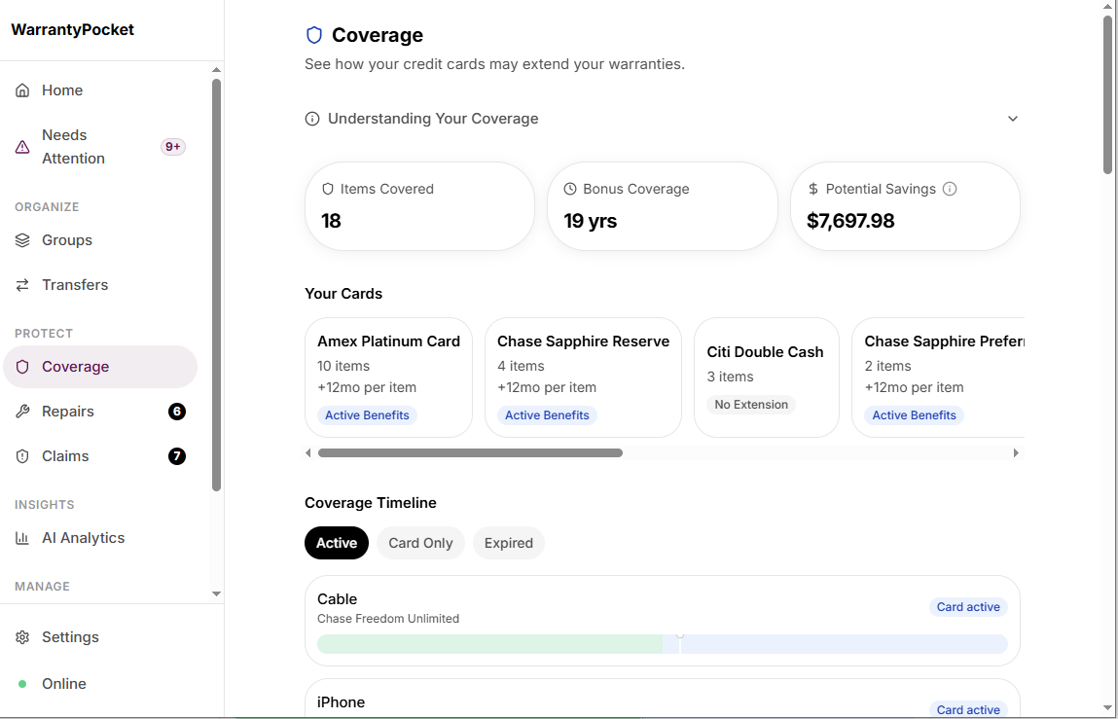Click the AI Analytics bar chart icon

(22, 539)
